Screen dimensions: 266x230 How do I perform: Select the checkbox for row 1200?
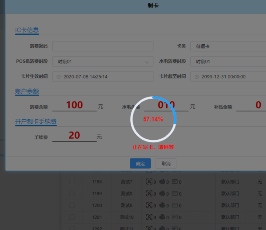pos(72,205)
